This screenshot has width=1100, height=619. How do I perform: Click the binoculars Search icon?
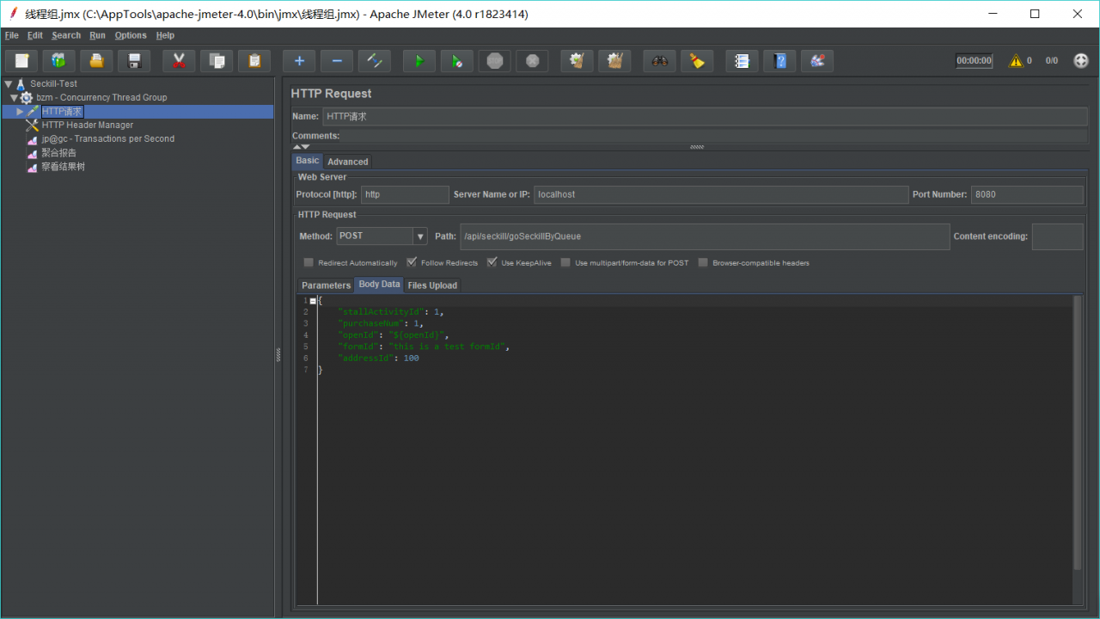tap(660, 61)
